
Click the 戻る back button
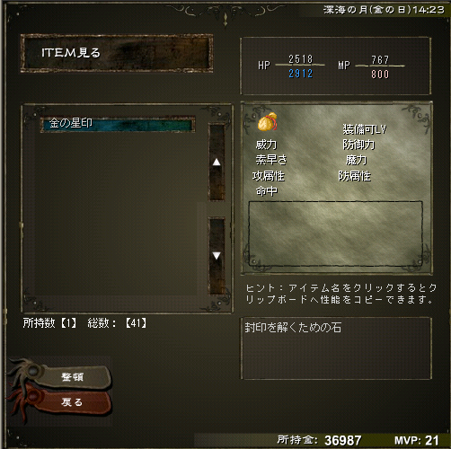(74, 402)
